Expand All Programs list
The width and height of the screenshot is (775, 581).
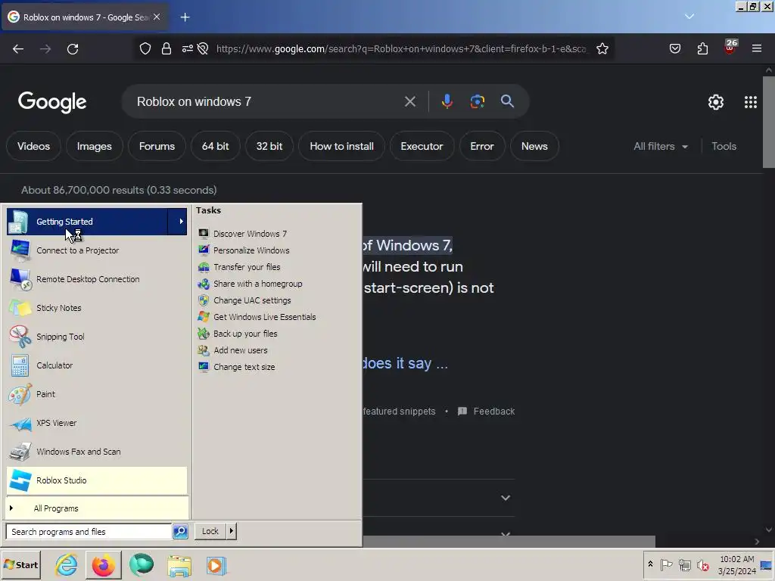point(97,508)
